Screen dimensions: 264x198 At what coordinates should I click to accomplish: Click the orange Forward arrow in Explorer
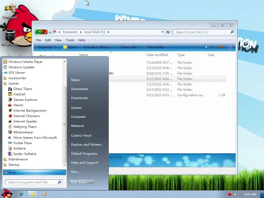(x=44, y=32)
